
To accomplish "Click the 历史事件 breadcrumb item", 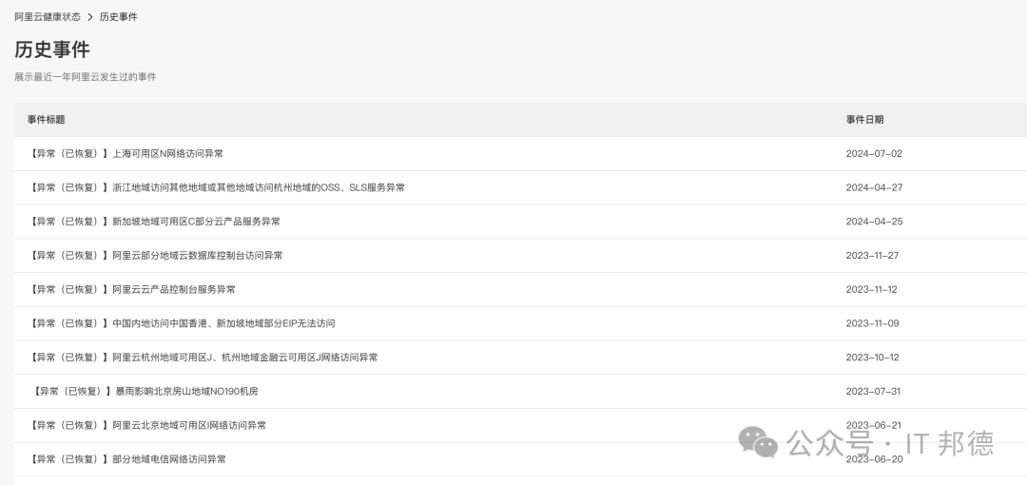I will click(x=119, y=16).
